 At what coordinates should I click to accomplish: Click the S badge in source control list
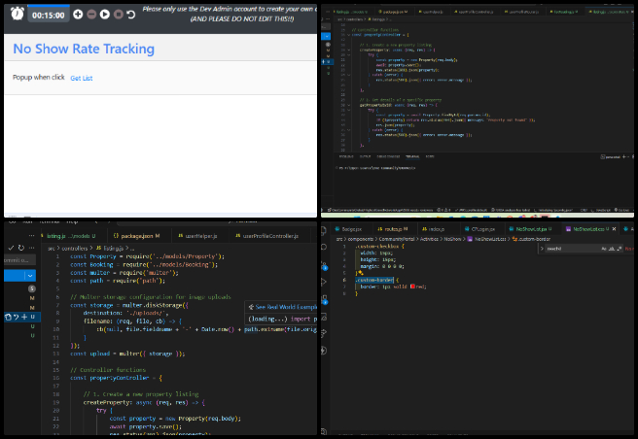[x=32, y=288]
